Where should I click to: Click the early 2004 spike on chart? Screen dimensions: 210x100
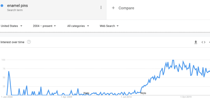point(9,71)
